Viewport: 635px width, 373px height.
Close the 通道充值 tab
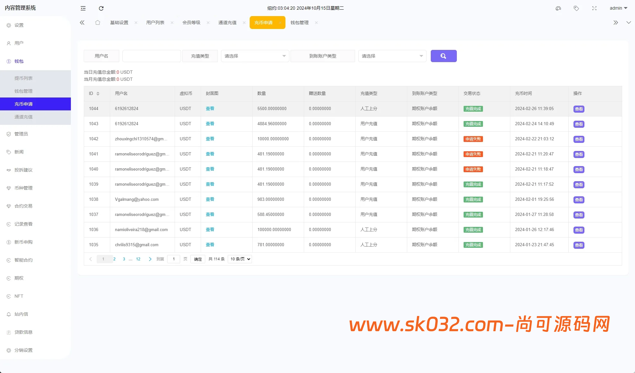(x=244, y=23)
